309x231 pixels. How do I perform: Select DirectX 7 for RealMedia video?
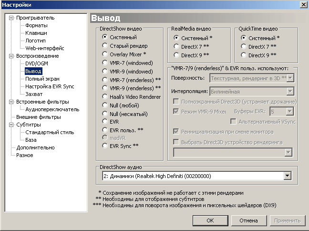[x=176, y=46]
